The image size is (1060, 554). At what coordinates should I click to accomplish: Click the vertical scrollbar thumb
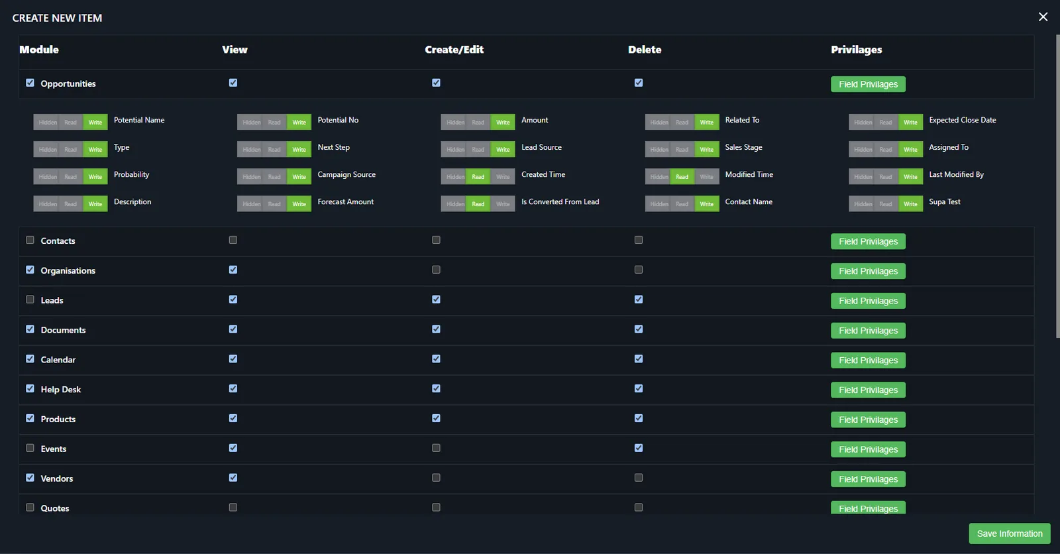click(x=1057, y=186)
